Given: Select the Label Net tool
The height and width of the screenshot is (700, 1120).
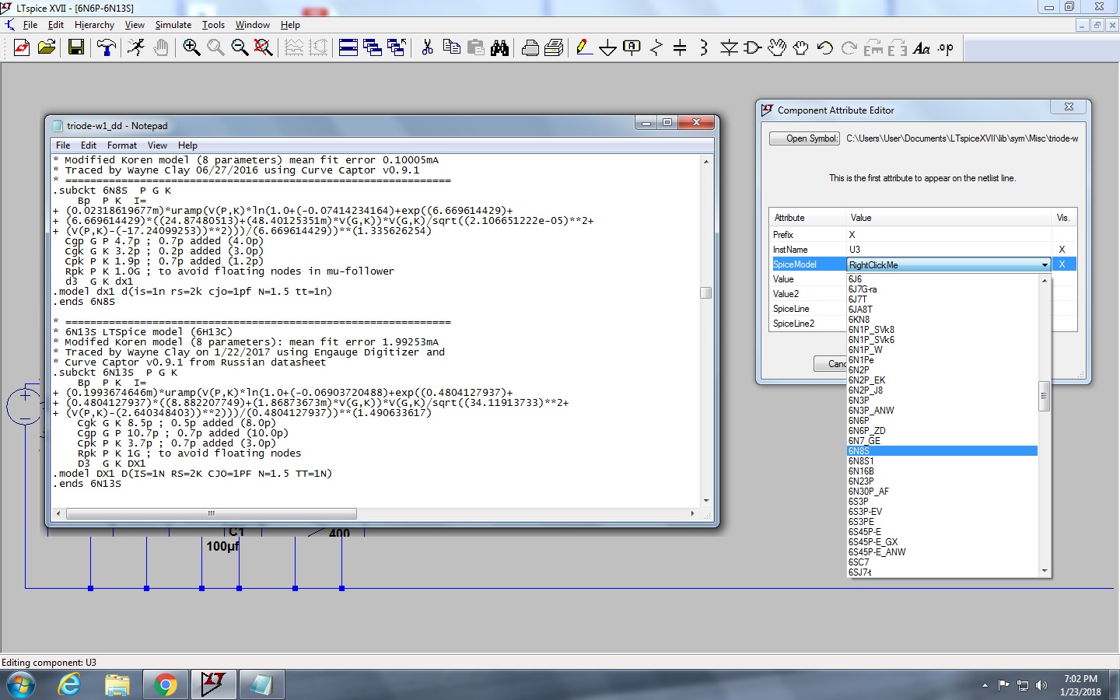Looking at the screenshot, I should tap(632, 48).
